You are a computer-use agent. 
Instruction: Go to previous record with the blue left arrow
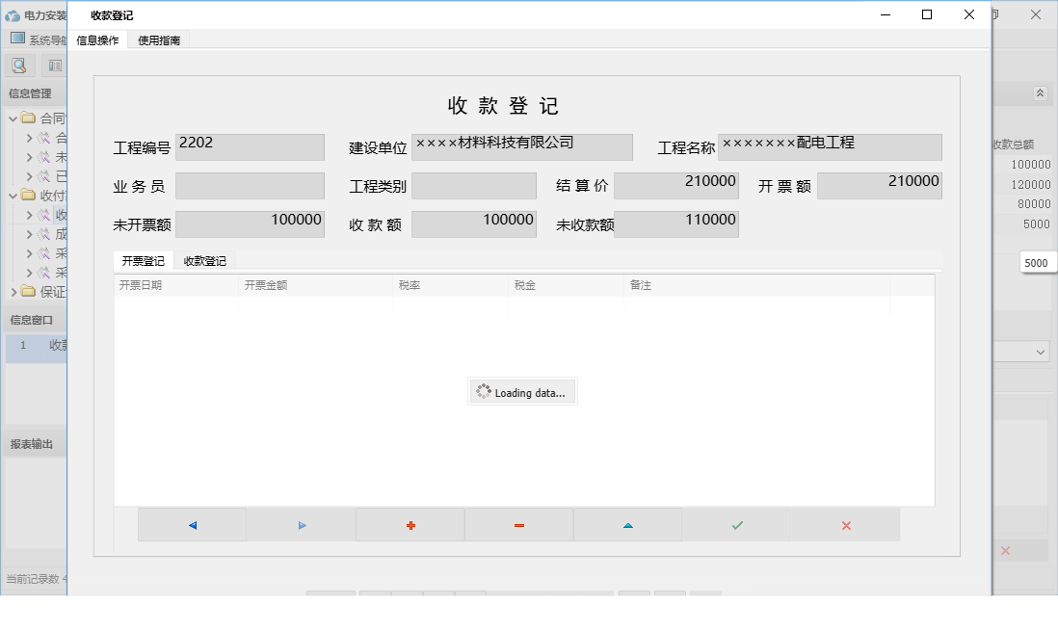192,524
